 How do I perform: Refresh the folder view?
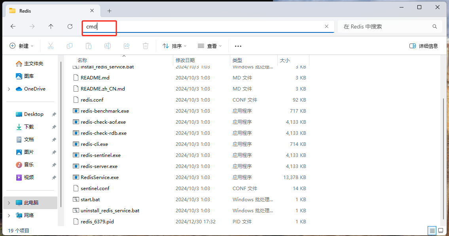(70, 26)
